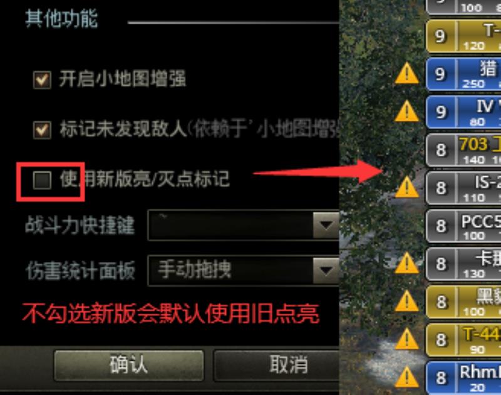
Task: Click the tier 8 badge of 703 tank
Action: click(441, 150)
